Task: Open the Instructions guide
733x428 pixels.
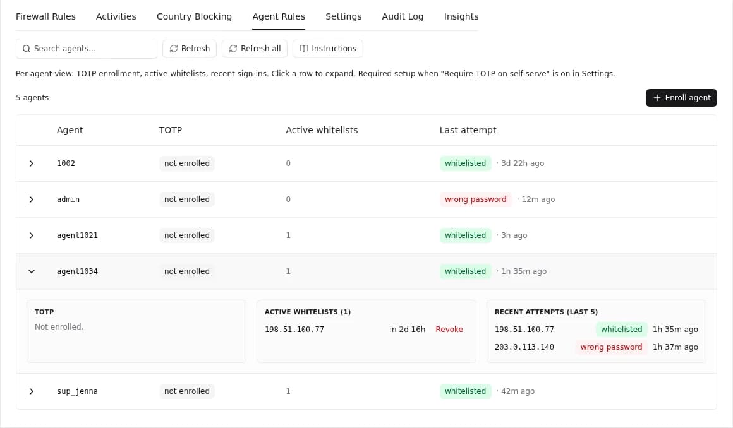Action: pyautogui.click(x=328, y=49)
